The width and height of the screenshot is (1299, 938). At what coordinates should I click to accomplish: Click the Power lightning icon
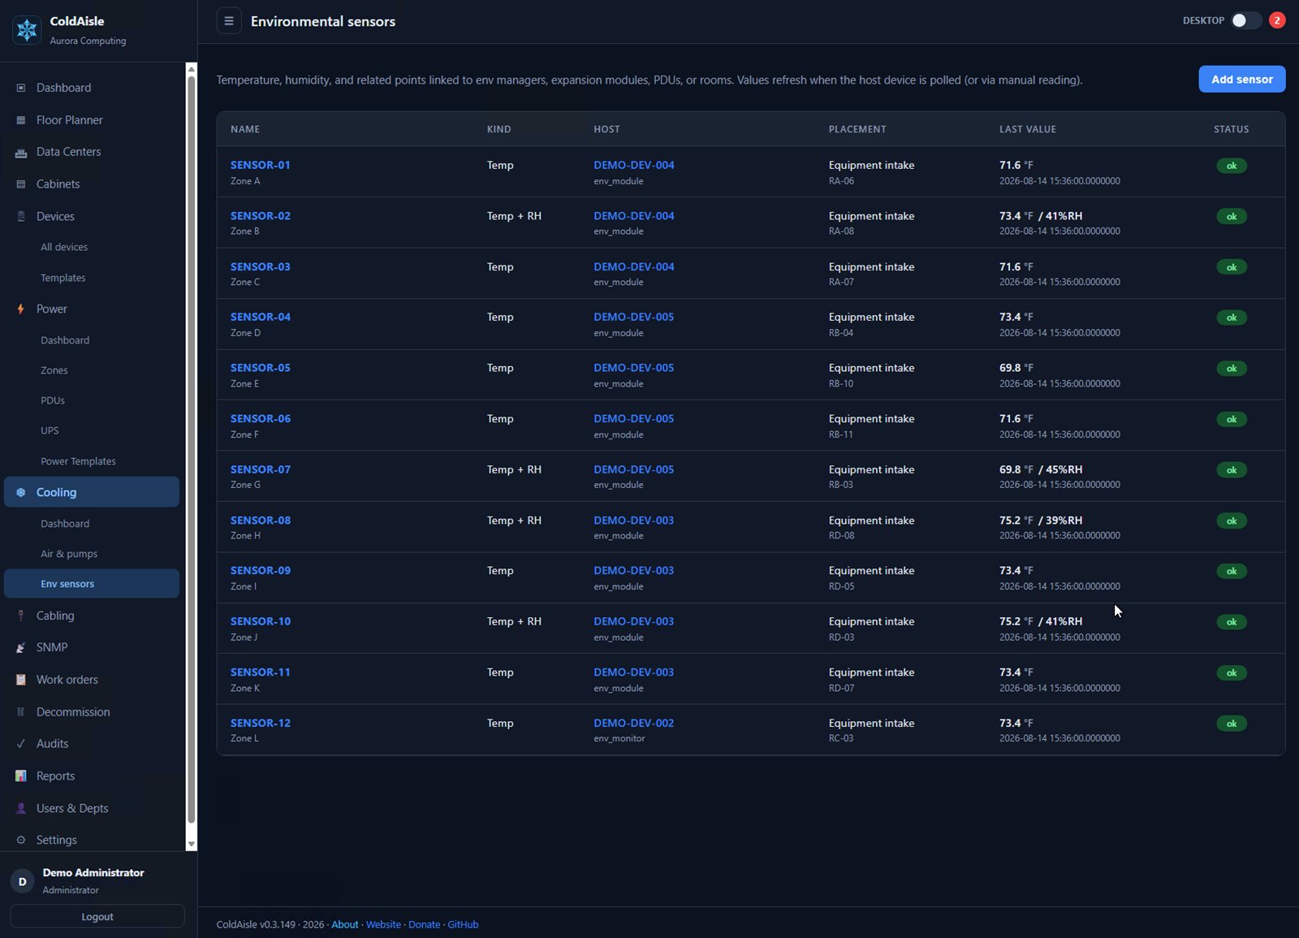click(x=21, y=309)
